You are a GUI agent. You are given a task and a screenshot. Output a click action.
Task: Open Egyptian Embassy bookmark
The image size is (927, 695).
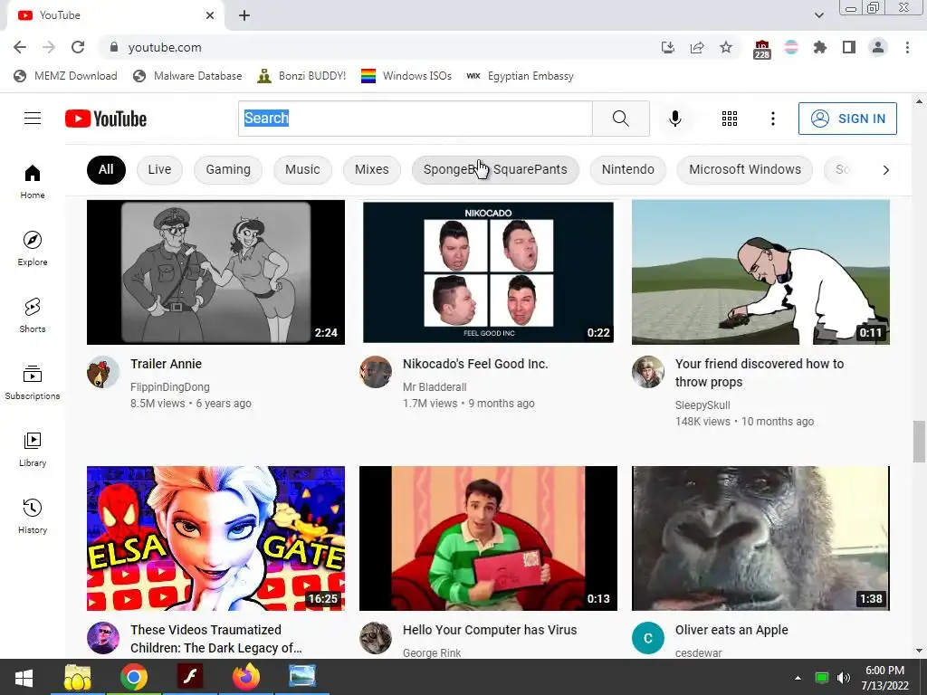pyautogui.click(x=521, y=76)
